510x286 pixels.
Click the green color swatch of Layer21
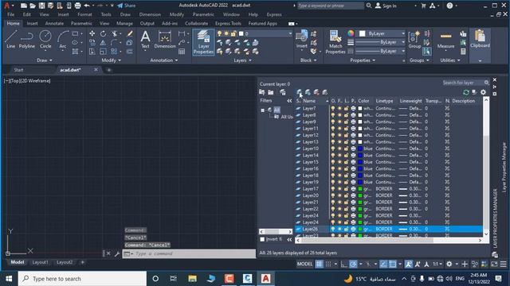360,203
